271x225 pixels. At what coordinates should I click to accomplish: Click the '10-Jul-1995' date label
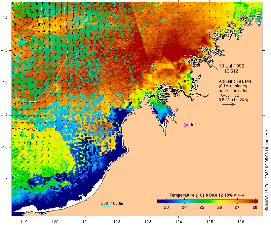pos(232,66)
